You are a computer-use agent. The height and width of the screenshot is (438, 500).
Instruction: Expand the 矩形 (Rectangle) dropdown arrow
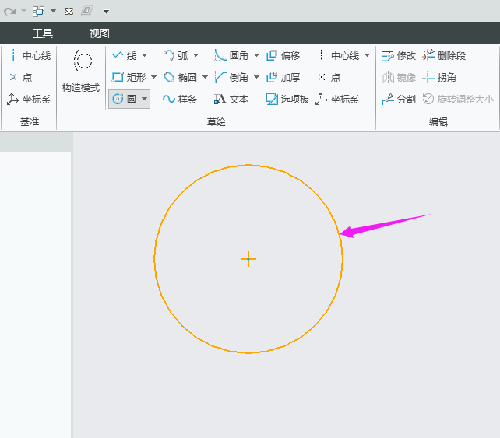pos(153,77)
